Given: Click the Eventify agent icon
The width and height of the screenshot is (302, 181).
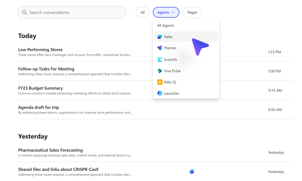Looking at the screenshot, I should pyautogui.click(x=160, y=60).
